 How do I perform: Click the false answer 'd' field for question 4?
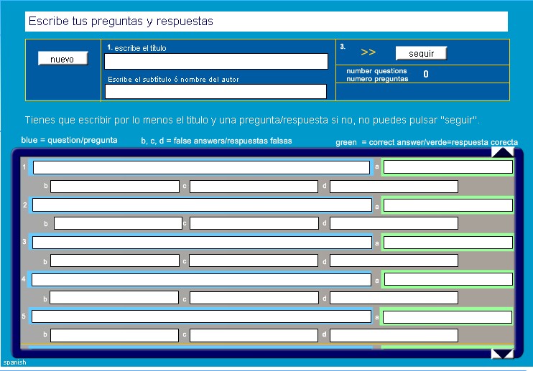(394, 298)
